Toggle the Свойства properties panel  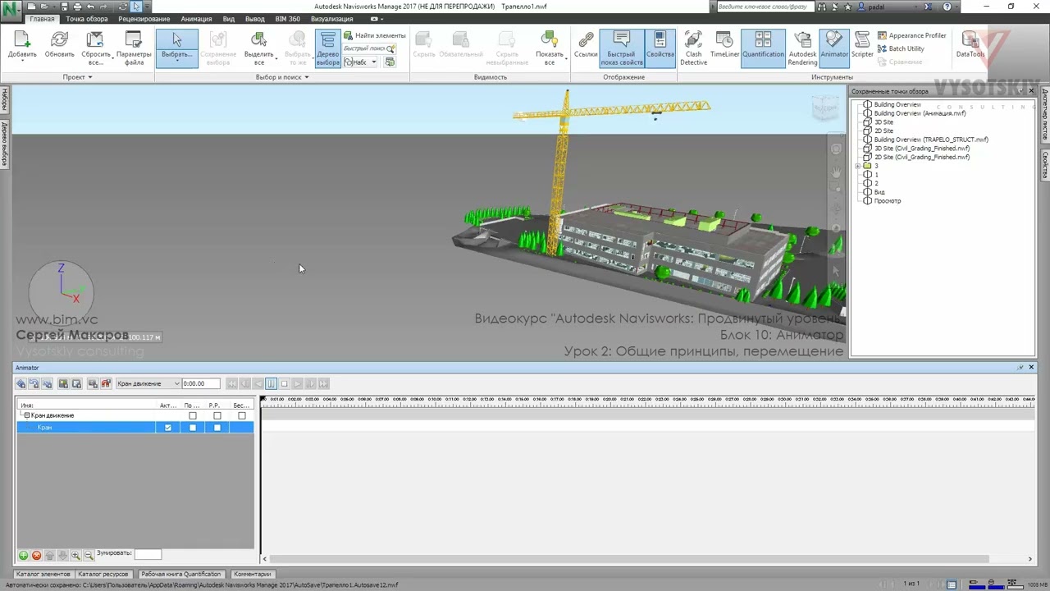(x=660, y=48)
